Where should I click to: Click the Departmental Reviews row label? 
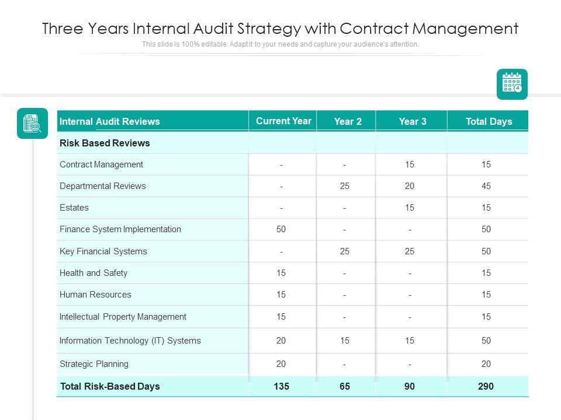tap(103, 186)
